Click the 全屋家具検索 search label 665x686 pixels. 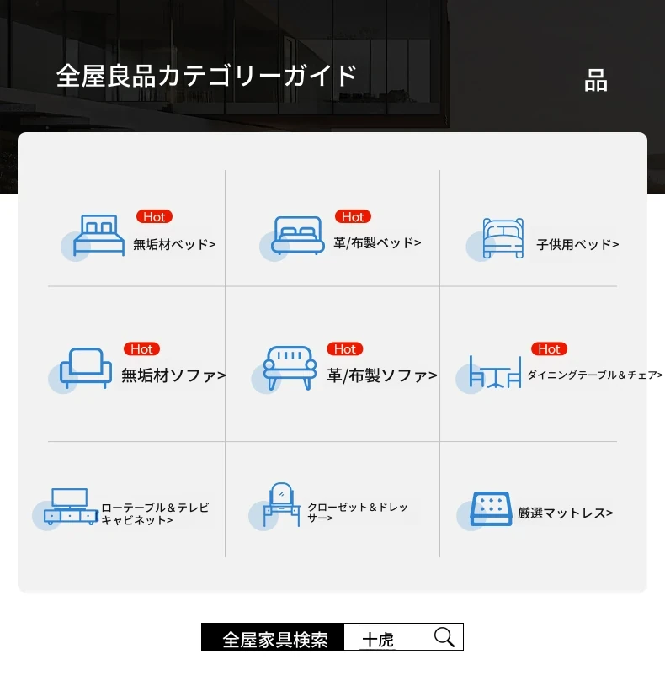[274, 639]
